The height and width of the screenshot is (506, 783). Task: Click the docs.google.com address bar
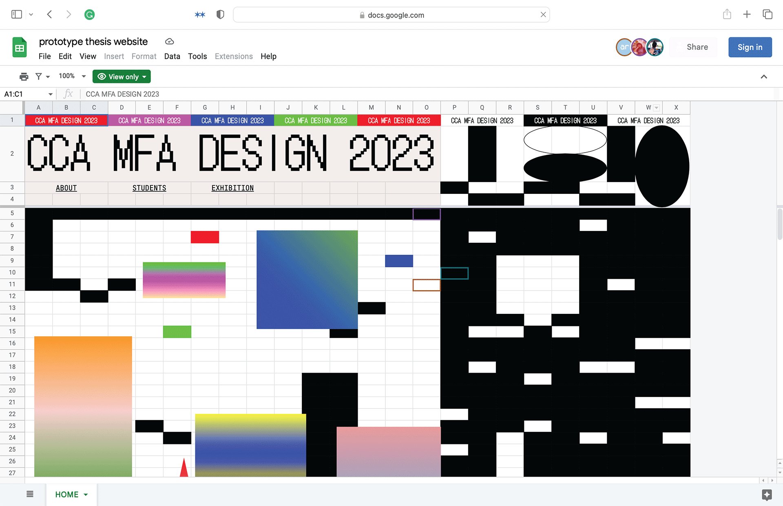pos(391,15)
